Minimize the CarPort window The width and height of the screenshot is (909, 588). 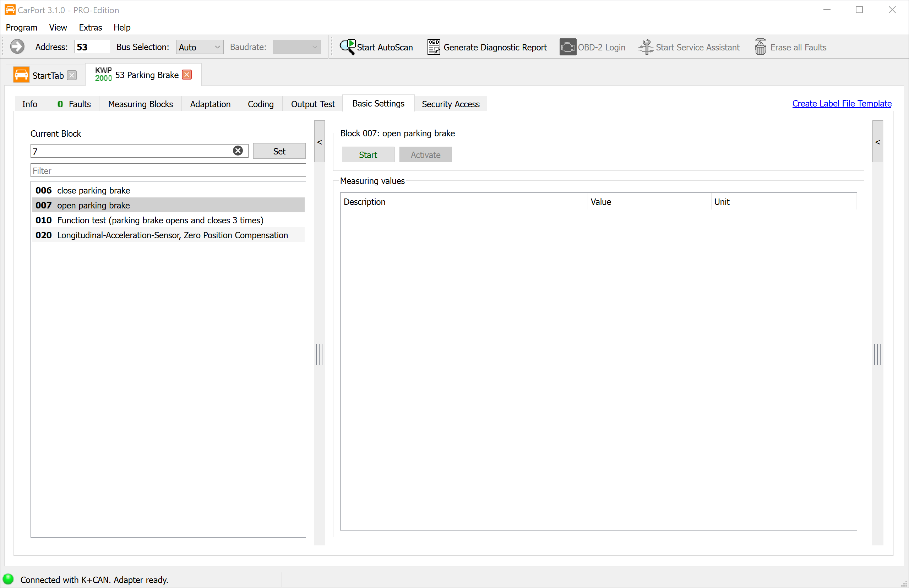click(827, 10)
